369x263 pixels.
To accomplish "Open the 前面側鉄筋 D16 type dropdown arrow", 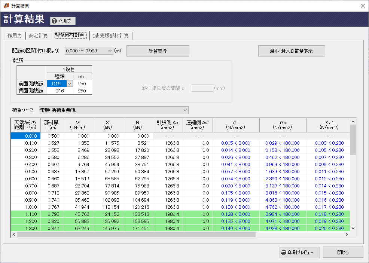I will (x=70, y=83).
